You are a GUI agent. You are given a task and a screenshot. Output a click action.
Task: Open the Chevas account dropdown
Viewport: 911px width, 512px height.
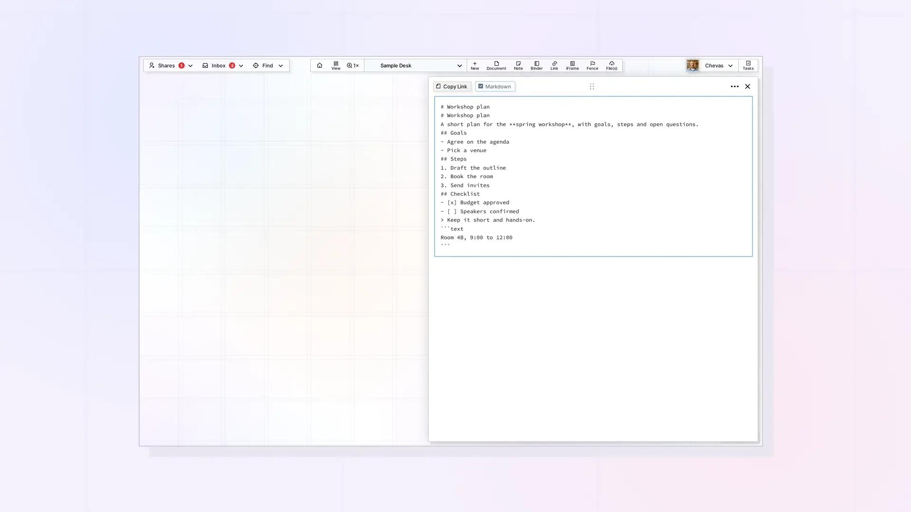719,65
